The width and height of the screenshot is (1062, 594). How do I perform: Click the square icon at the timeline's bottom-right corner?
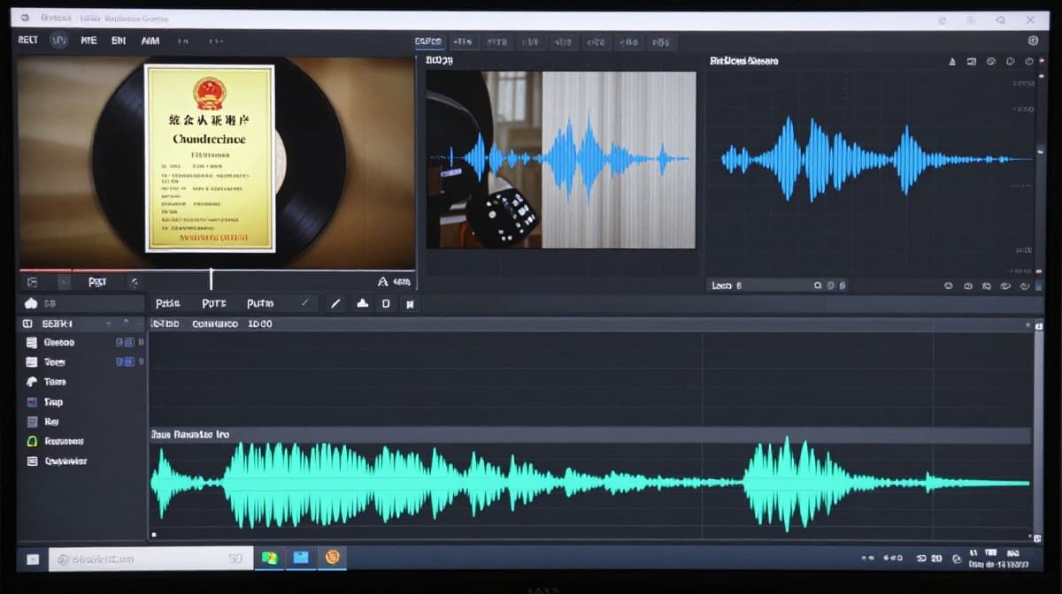(x=1037, y=537)
